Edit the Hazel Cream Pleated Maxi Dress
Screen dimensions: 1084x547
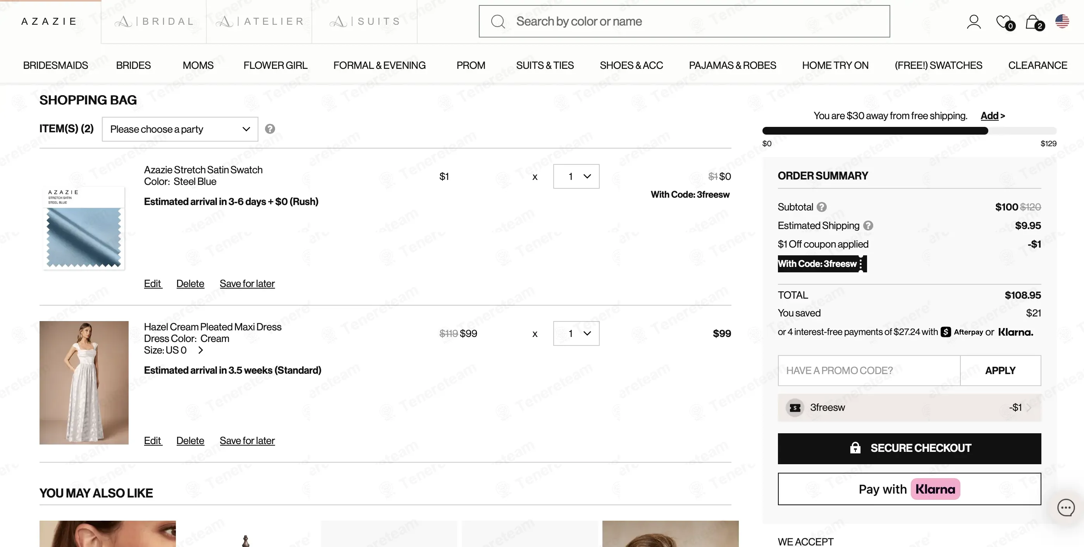(x=153, y=441)
